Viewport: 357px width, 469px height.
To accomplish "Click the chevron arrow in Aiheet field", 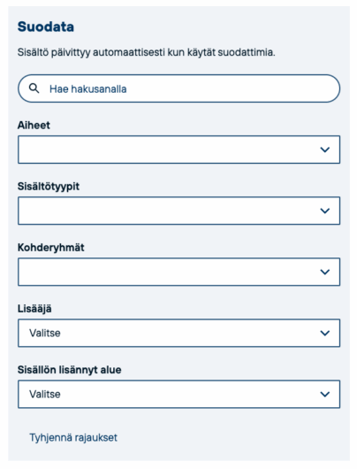I will tap(324, 150).
